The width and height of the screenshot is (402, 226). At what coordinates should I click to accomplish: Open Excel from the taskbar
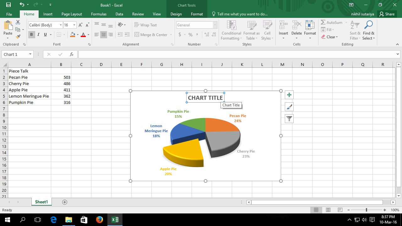(115, 219)
